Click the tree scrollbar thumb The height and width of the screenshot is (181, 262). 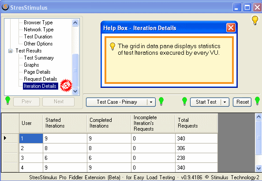75,70
